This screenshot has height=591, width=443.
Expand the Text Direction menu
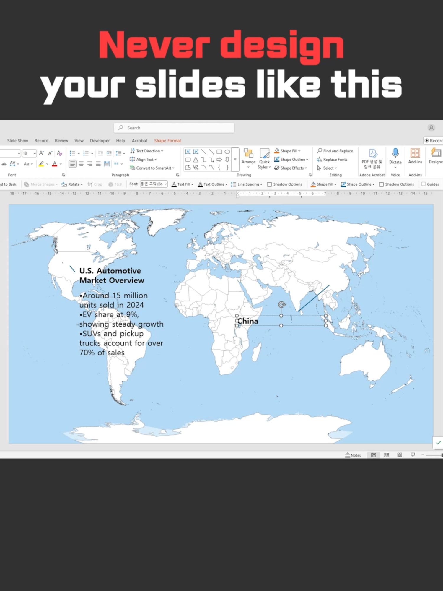pos(147,151)
